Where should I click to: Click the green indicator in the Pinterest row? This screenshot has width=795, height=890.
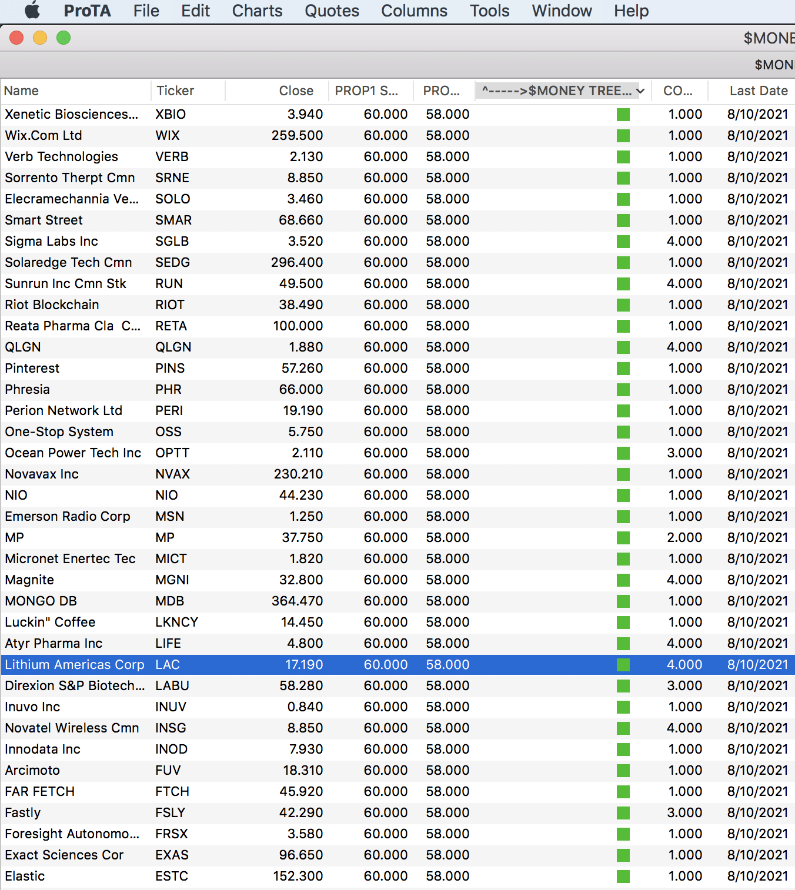tap(623, 369)
